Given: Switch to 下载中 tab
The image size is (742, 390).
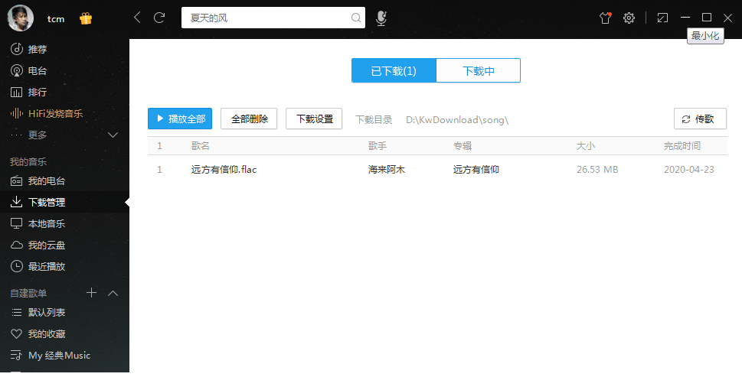Looking at the screenshot, I should pyautogui.click(x=479, y=71).
